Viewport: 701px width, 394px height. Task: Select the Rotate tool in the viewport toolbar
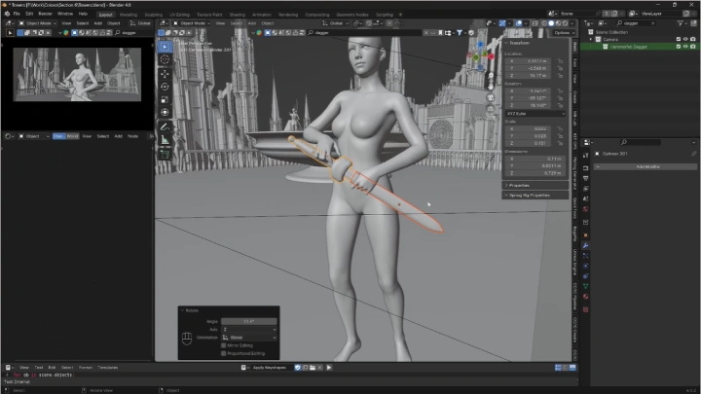pos(165,87)
